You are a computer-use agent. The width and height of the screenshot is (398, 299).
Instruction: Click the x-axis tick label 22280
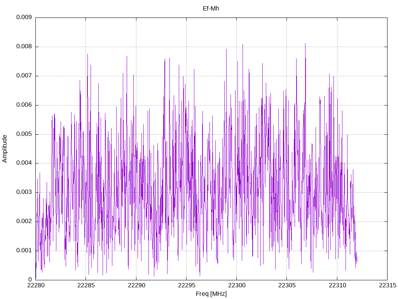pyautogui.click(x=36, y=285)
